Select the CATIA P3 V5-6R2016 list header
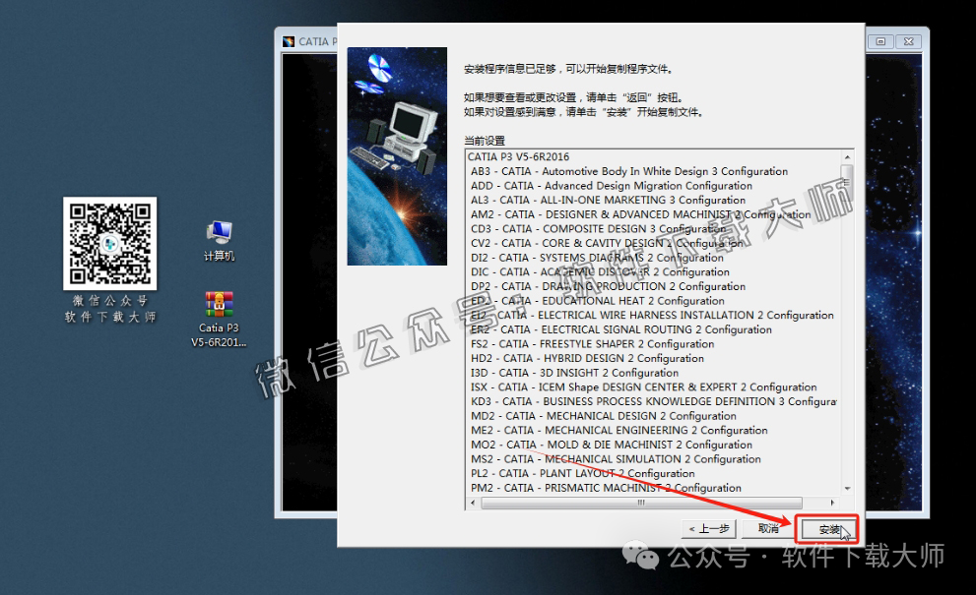 [518, 156]
